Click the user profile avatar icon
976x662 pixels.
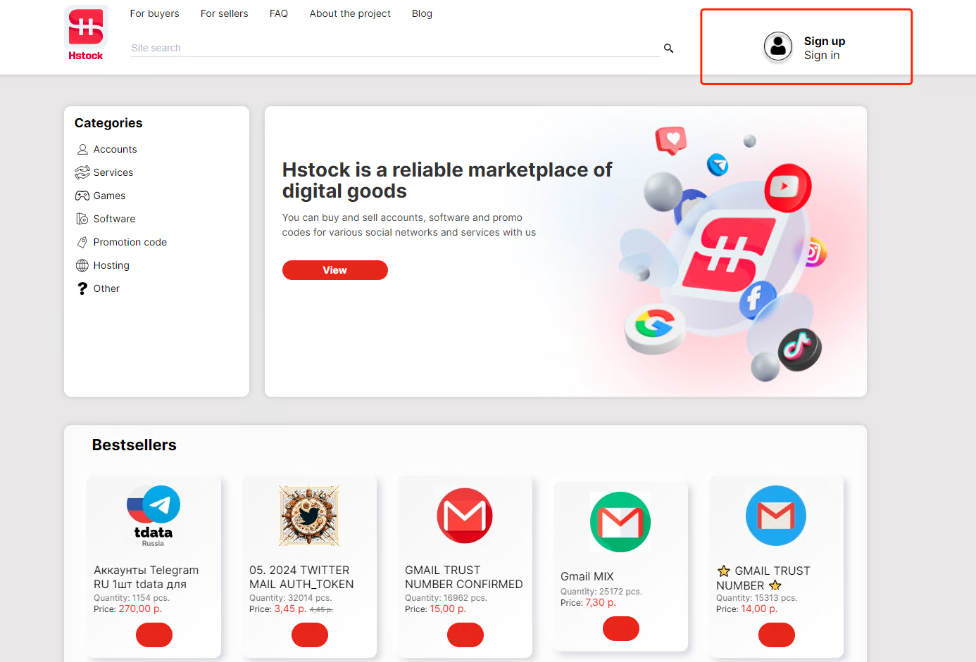point(778,47)
